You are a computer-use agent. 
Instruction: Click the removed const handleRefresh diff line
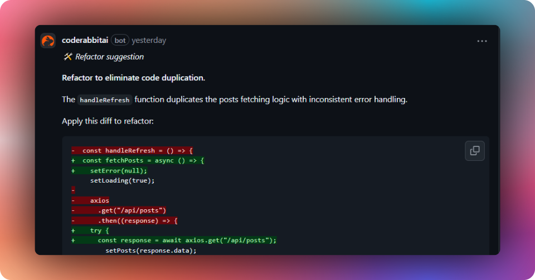(x=137, y=151)
